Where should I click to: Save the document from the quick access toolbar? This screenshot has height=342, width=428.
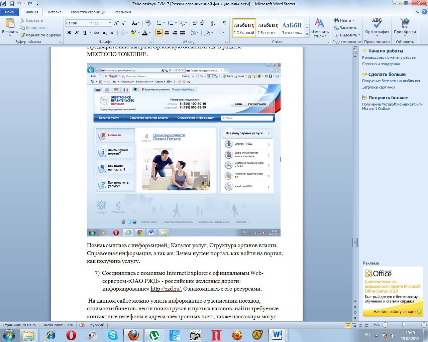click(x=12, y=4)
